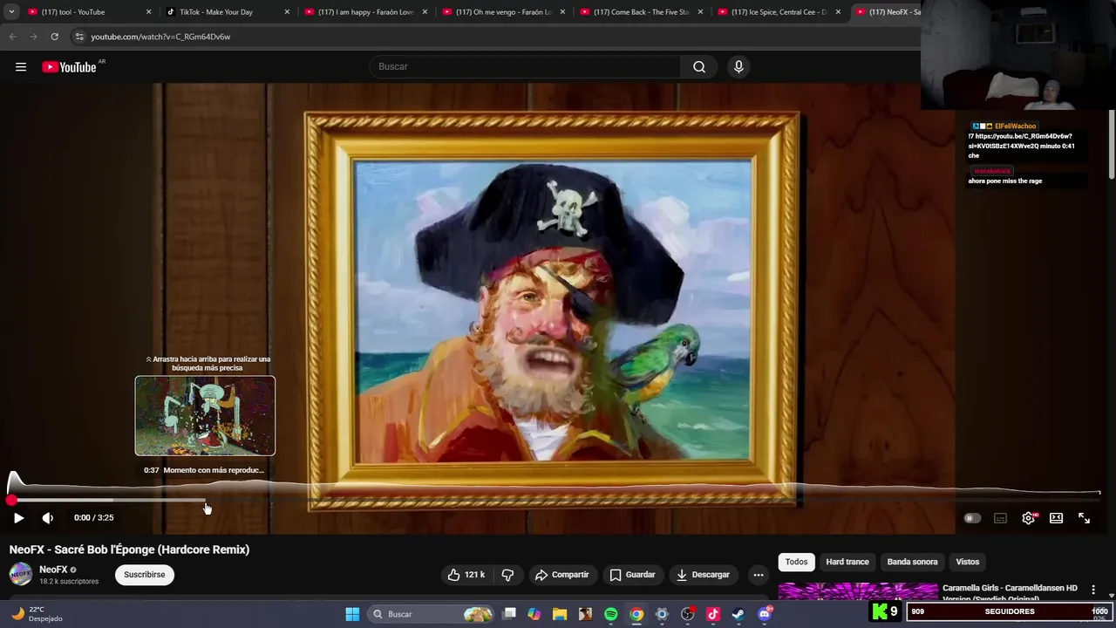Click the video title 'NeoFX - Sacré Bob l'Éponge'
1116x628 pixels.
129,549
